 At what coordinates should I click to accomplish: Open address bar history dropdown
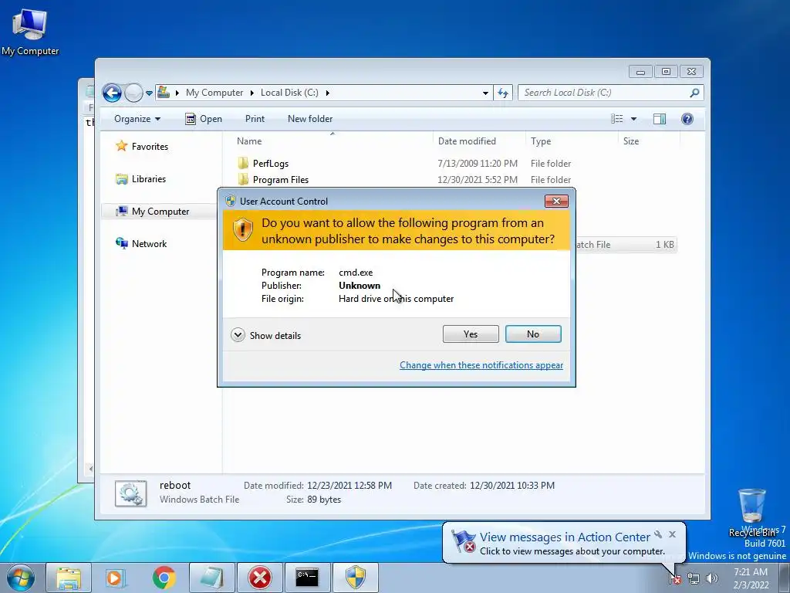click(x=485, y=93)
